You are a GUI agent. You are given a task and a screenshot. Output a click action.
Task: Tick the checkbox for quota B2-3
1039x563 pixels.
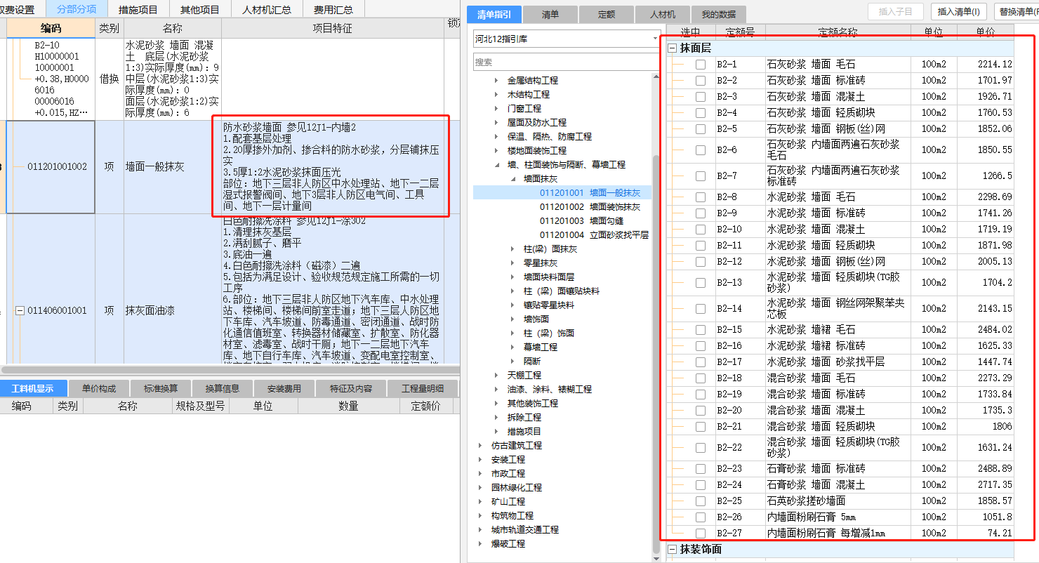700,97
